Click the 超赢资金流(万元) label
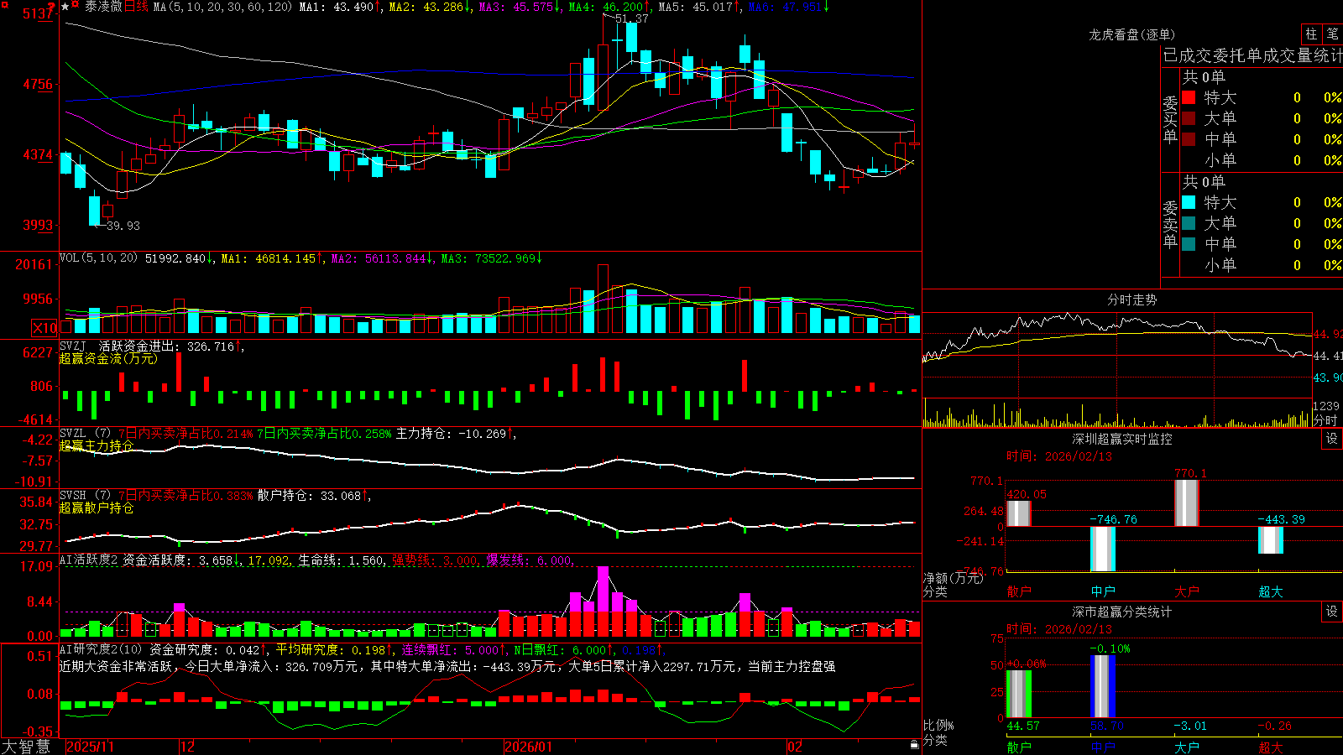This screenshot has width=1343, height=755. (108, 358)
